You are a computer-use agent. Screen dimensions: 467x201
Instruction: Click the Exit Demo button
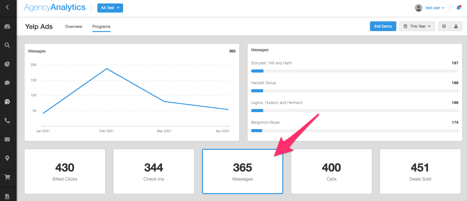383,26
